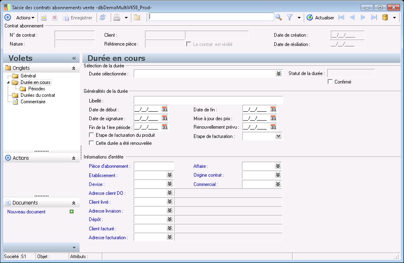
Task: Click the filter funnel icon
Action: [290, 17]
